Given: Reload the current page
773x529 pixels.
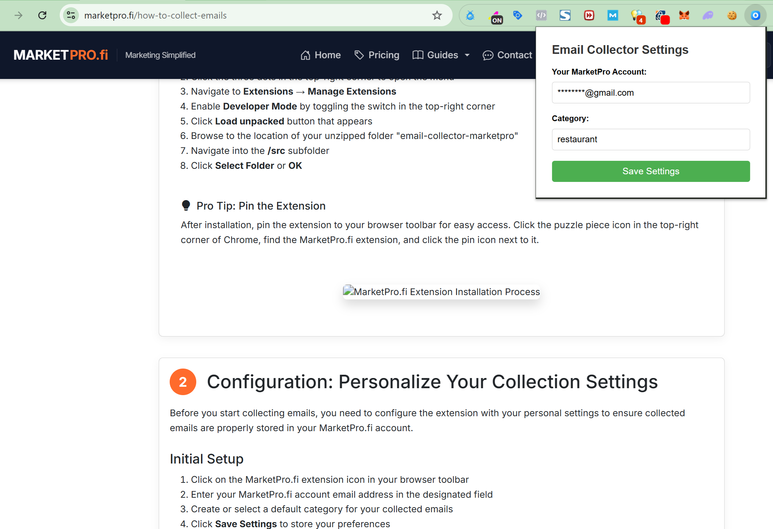Looking at the screenshot, I should point(42,15).
